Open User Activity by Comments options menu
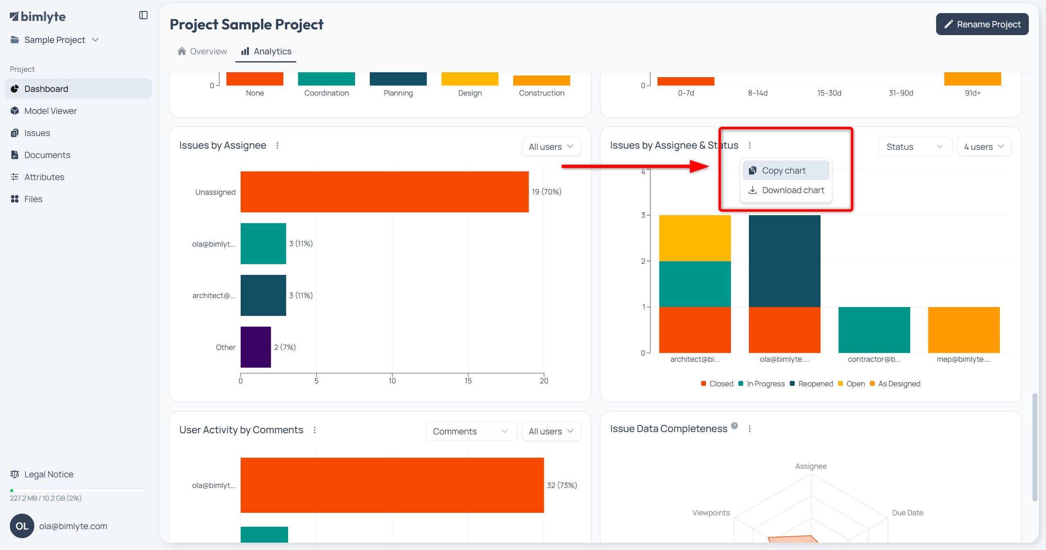Screen dimensions: 1046x550 pos(315,430)
